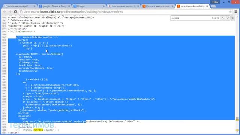240x135 pixels.
Task: Close the 'Google' tab
Action: click(x=103, y=6)
